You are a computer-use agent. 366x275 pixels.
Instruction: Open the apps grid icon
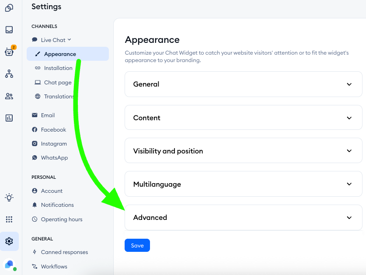9,219
